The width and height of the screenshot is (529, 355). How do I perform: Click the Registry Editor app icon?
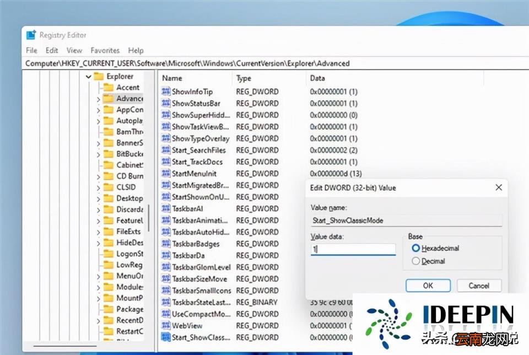tap(31, 35)
